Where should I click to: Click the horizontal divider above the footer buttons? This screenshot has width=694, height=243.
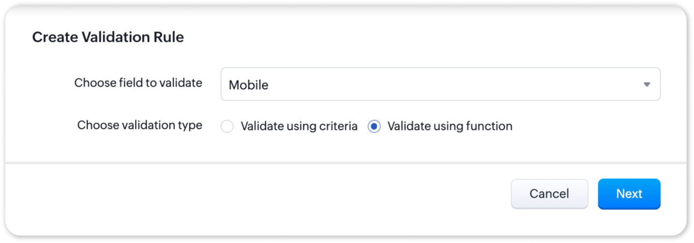[346, 164]
